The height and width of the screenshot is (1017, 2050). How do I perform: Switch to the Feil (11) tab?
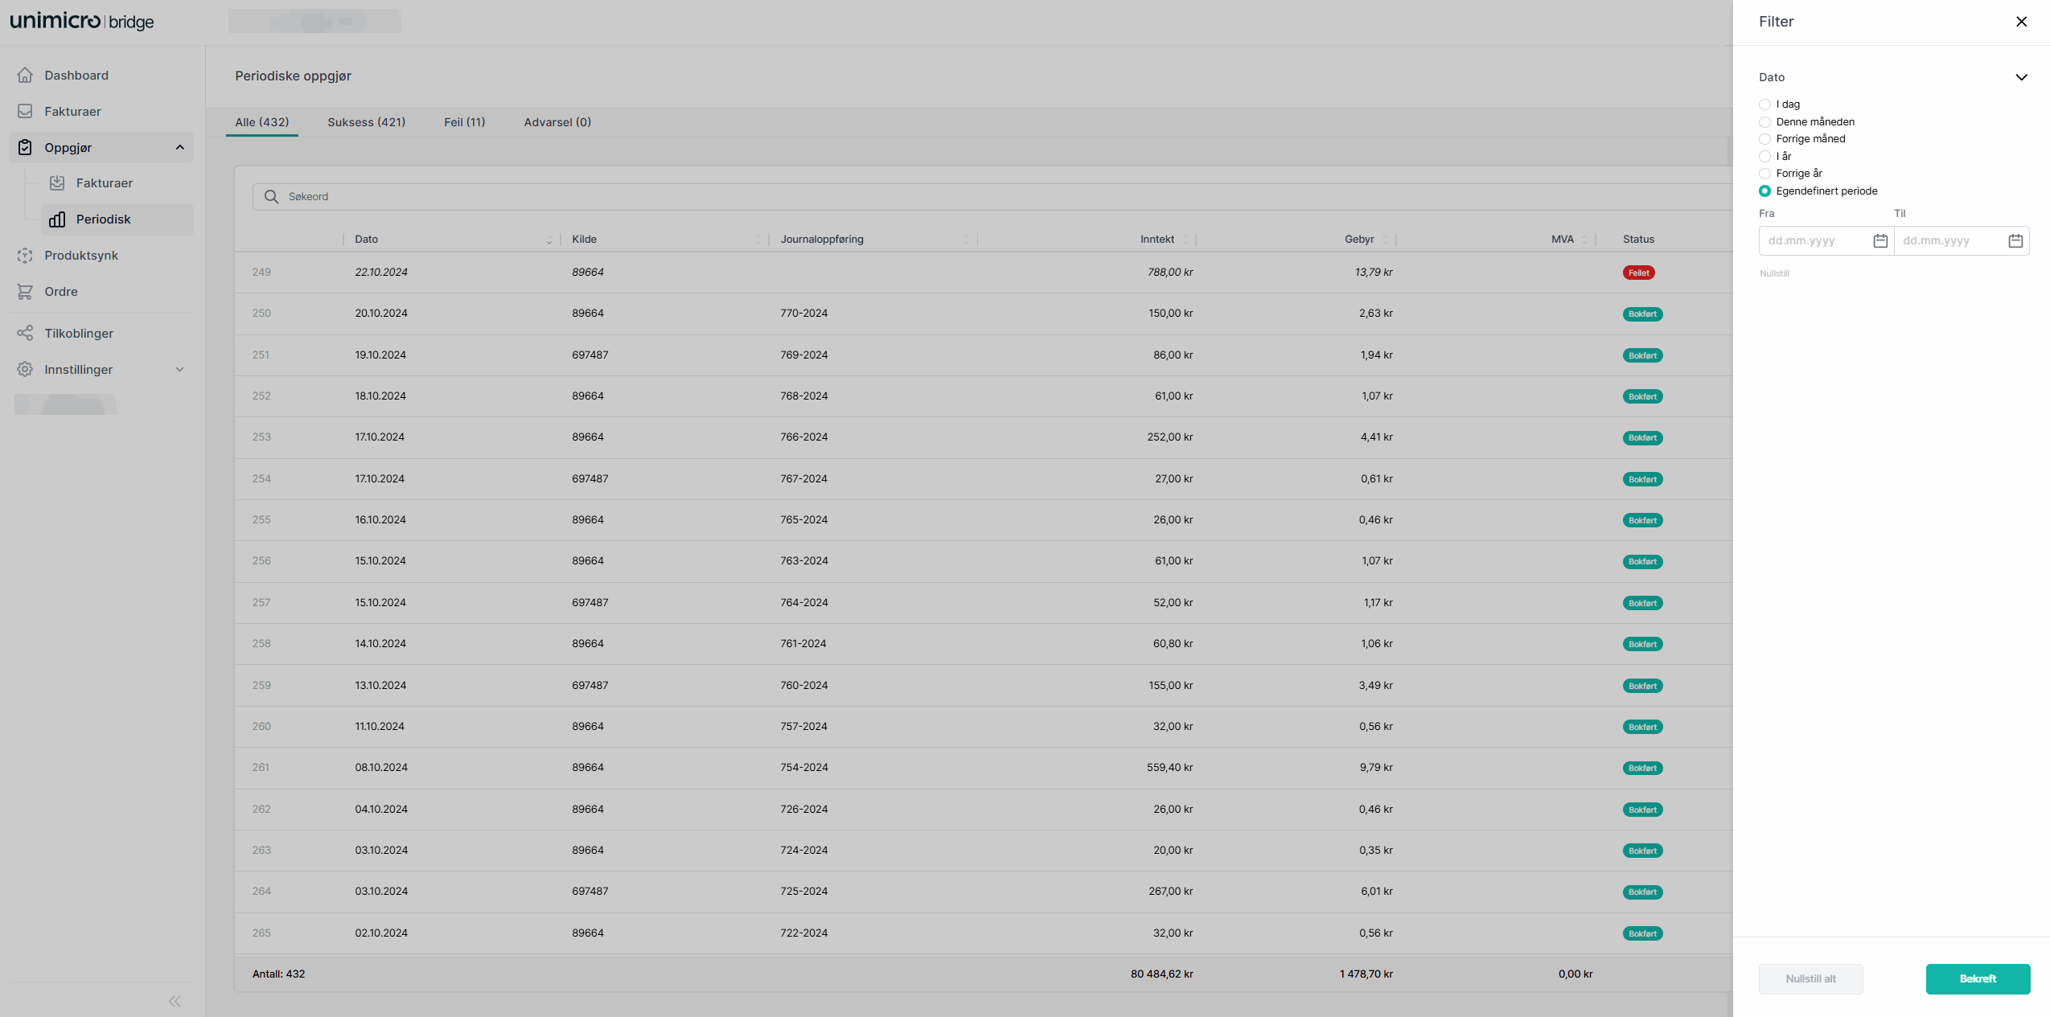pyautogui.click(x=464, y=122)
